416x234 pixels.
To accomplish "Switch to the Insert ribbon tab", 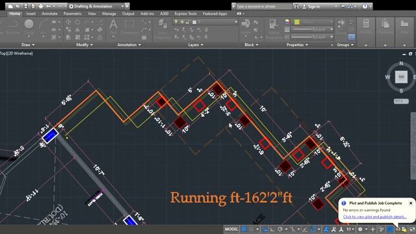I will 31,14.
